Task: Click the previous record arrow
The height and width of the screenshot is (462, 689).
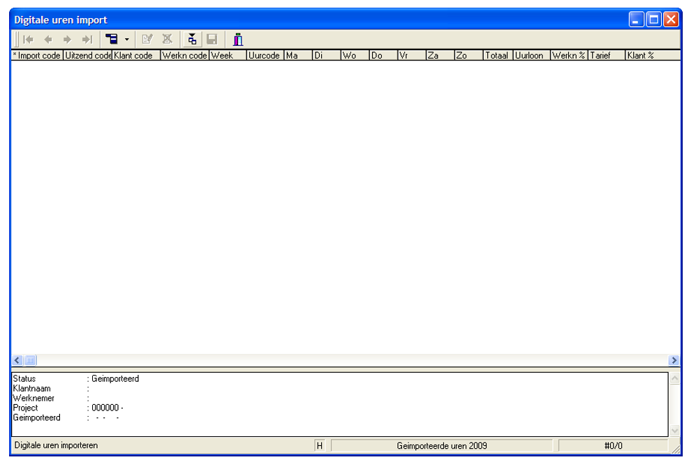Action: pos(47,40)
